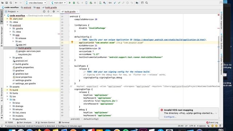Click the green VCS commit checkmark icon
Screen dimensions: 233x131
(119, 3)
